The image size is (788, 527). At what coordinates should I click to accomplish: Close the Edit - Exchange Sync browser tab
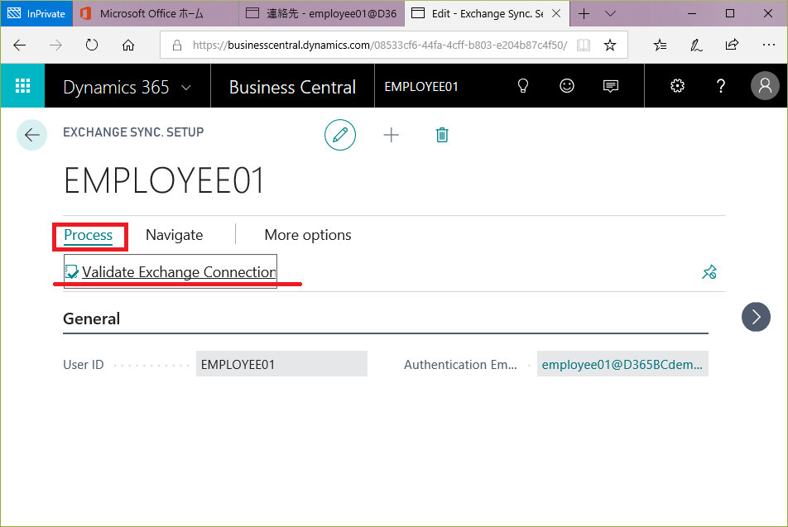(556, 13)
